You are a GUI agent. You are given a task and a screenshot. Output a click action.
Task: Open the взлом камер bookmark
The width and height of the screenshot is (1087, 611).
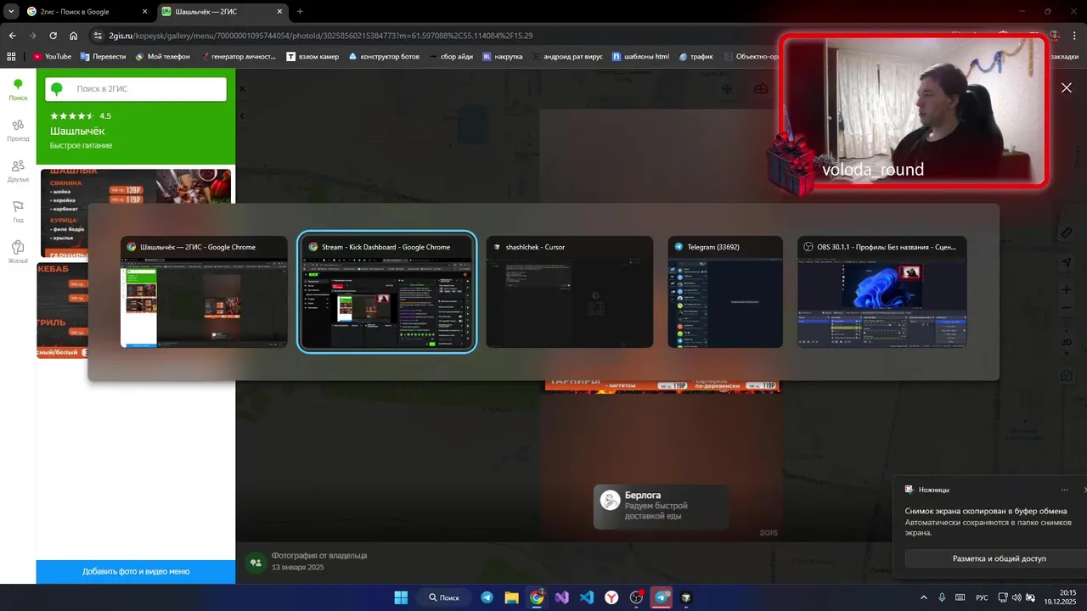313,57
